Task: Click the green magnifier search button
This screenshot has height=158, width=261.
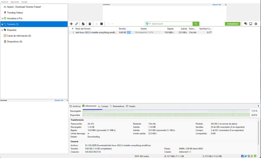Action: [196, 24]
